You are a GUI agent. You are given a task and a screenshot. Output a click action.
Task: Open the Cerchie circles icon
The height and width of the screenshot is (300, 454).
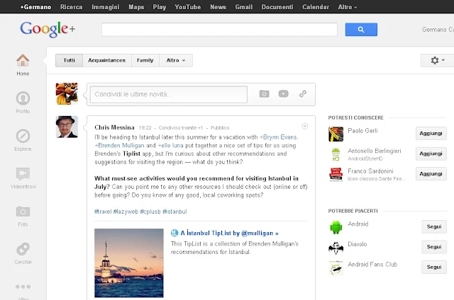23,249
